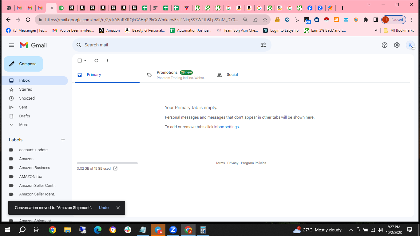The height and width of the screenshot is (236, 420).
Task: Tick the Select all messages checkbox
Action: click(80, 61)
